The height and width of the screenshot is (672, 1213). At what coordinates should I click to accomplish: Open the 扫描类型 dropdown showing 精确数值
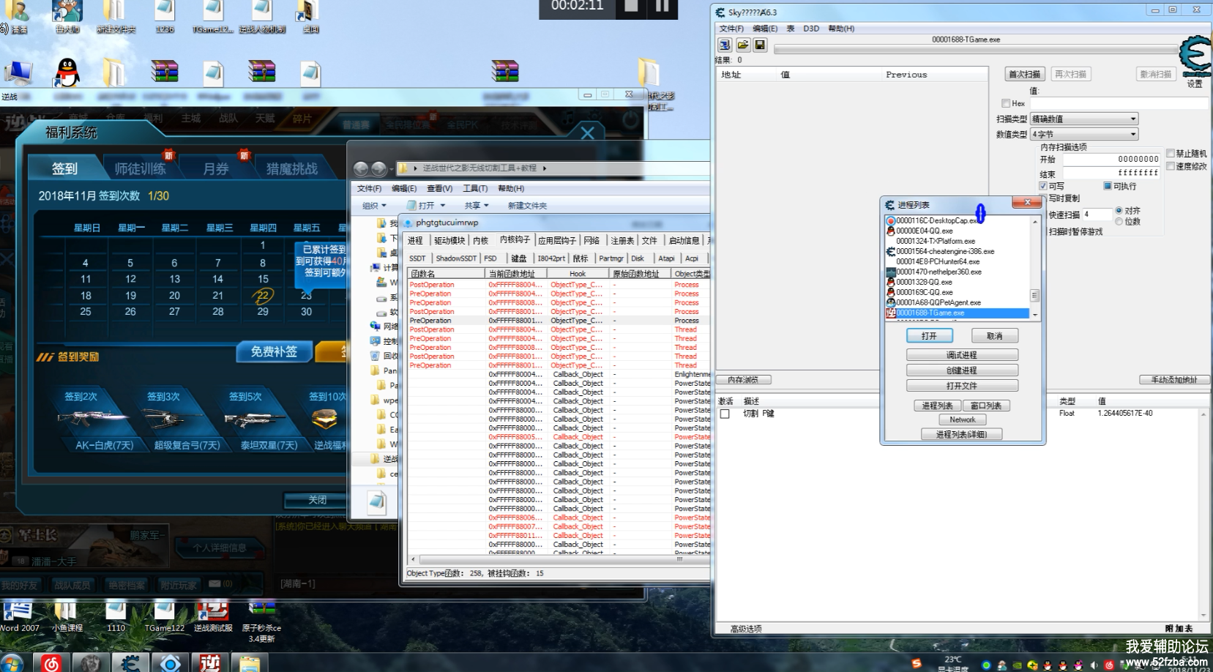[1084, 119]
